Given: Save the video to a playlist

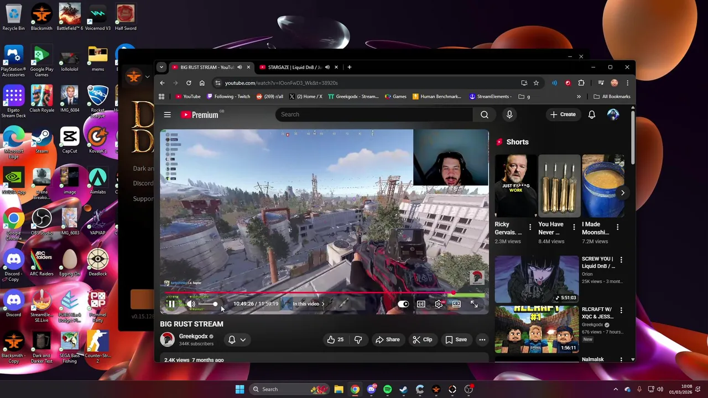Looking at the screenshot, I should pos(456,339).
